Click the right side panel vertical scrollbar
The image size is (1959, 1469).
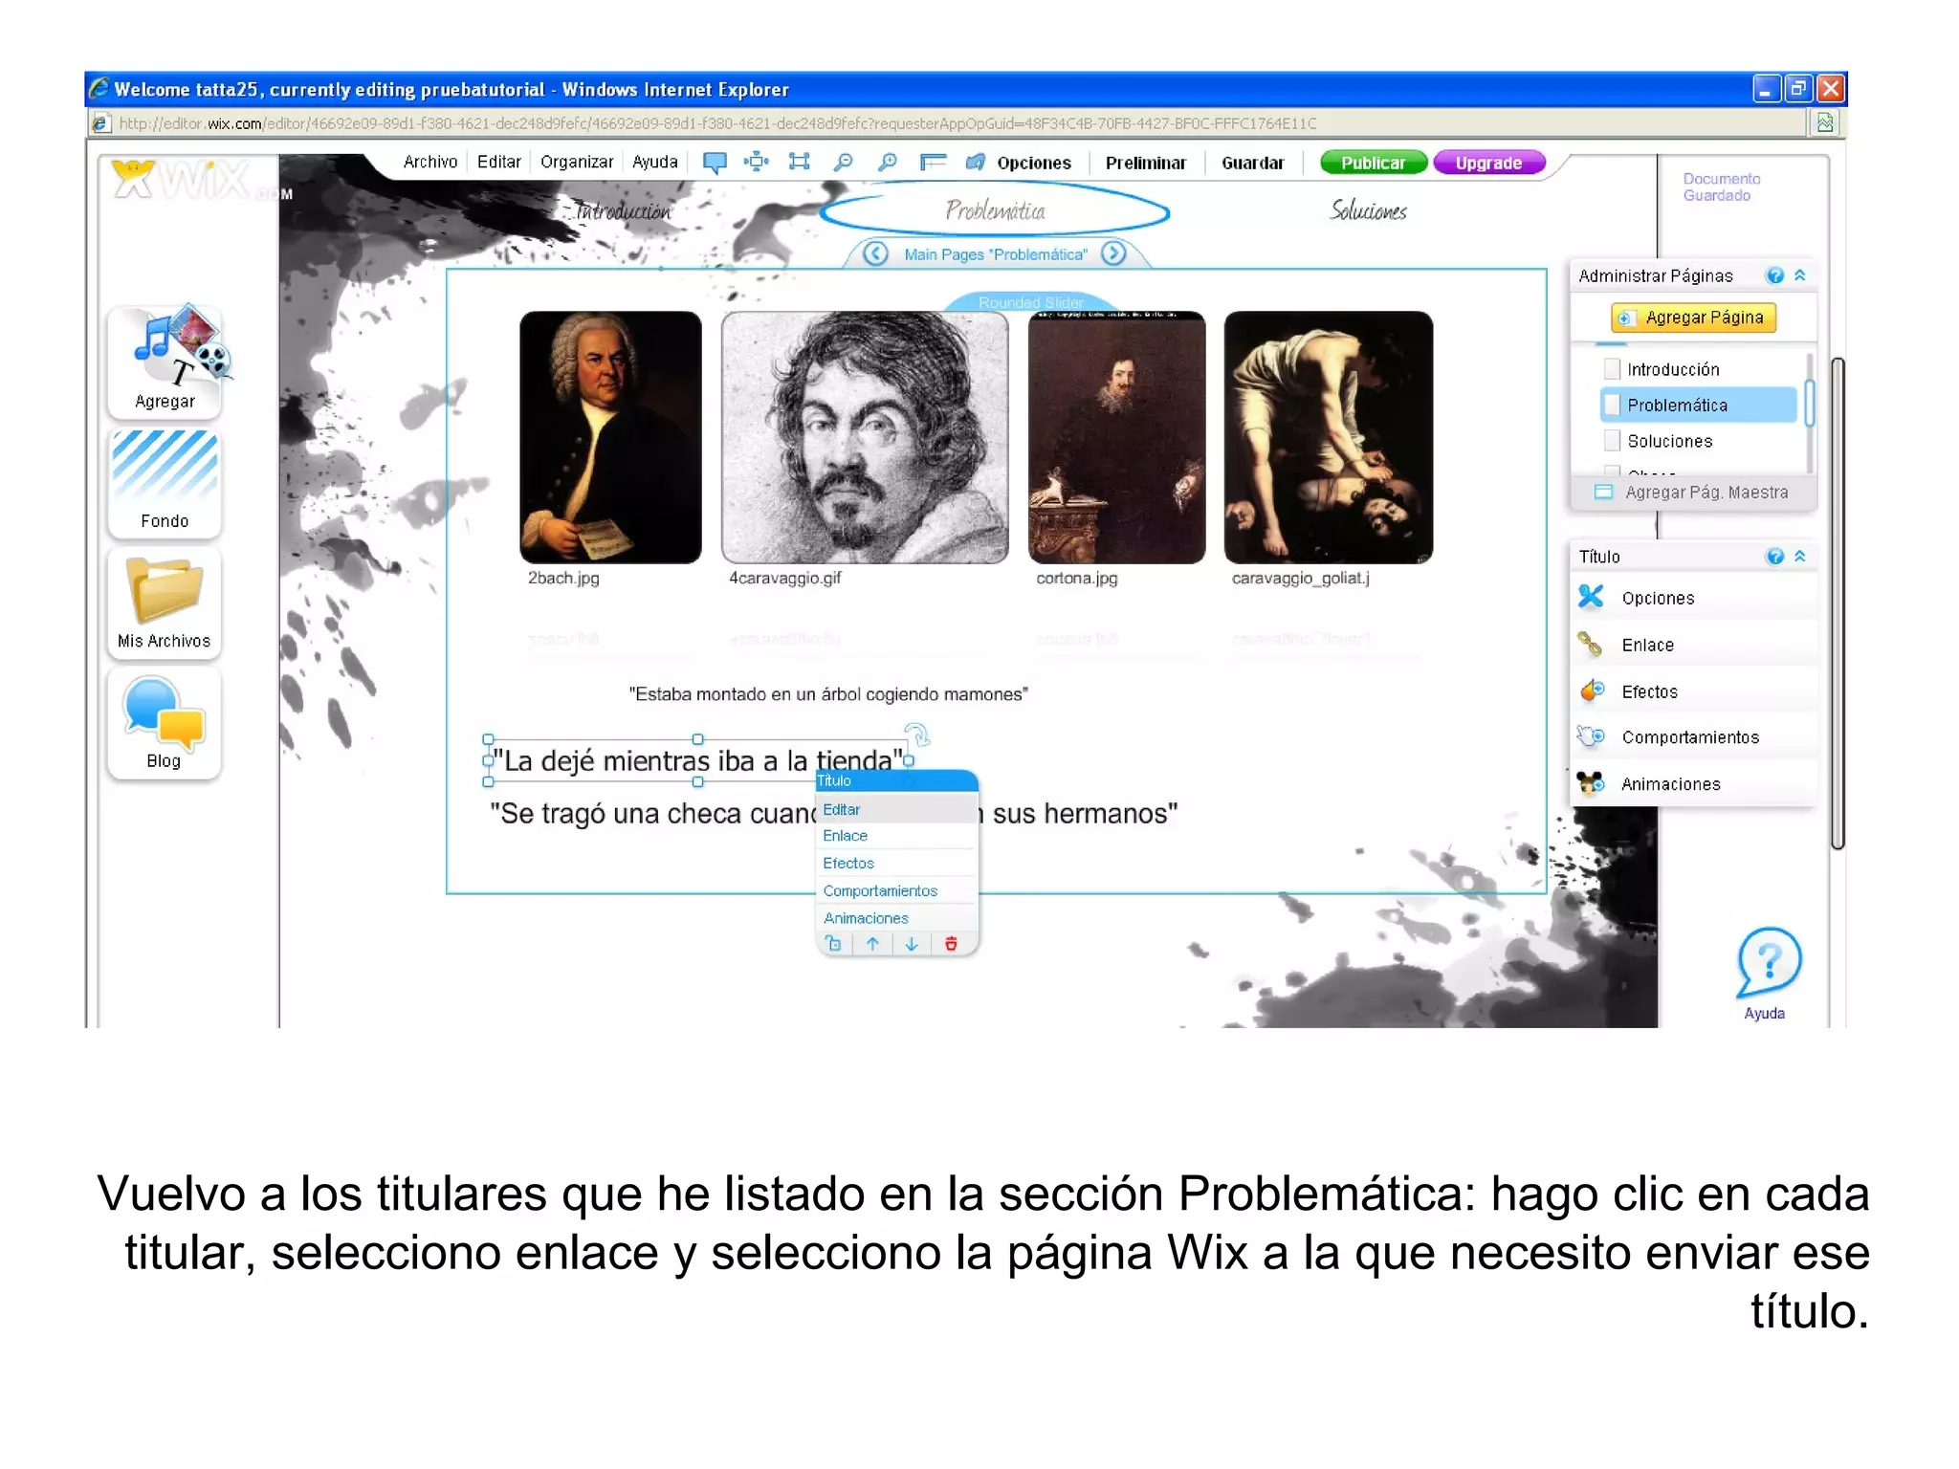click(1837, 603)
